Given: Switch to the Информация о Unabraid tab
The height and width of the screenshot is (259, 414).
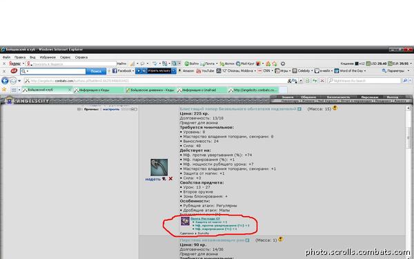Looking at the screenshot, I should coord(201,90).
